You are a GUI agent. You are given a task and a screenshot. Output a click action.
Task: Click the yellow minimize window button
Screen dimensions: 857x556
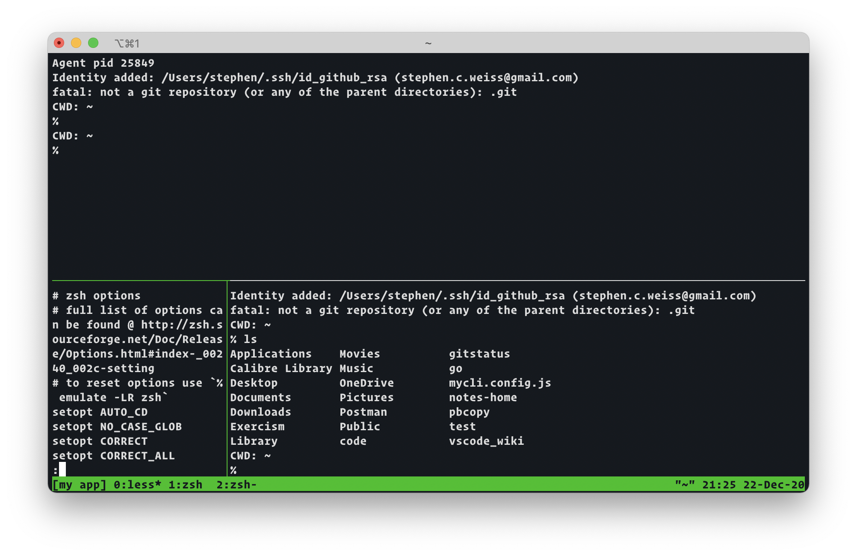(x=76, y=43)
